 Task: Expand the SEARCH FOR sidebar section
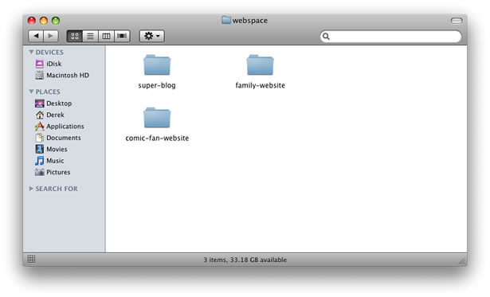(31, 189)
